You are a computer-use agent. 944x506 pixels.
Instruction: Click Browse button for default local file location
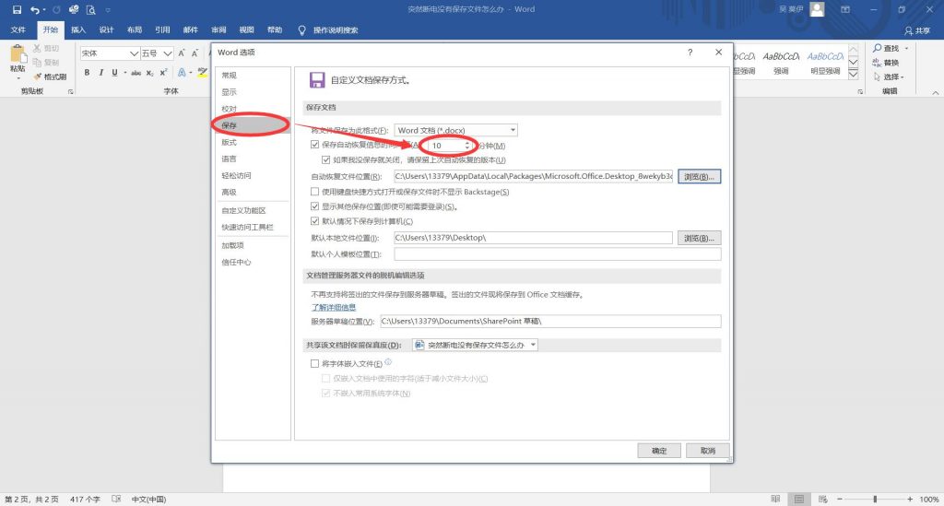click(699, 239)
